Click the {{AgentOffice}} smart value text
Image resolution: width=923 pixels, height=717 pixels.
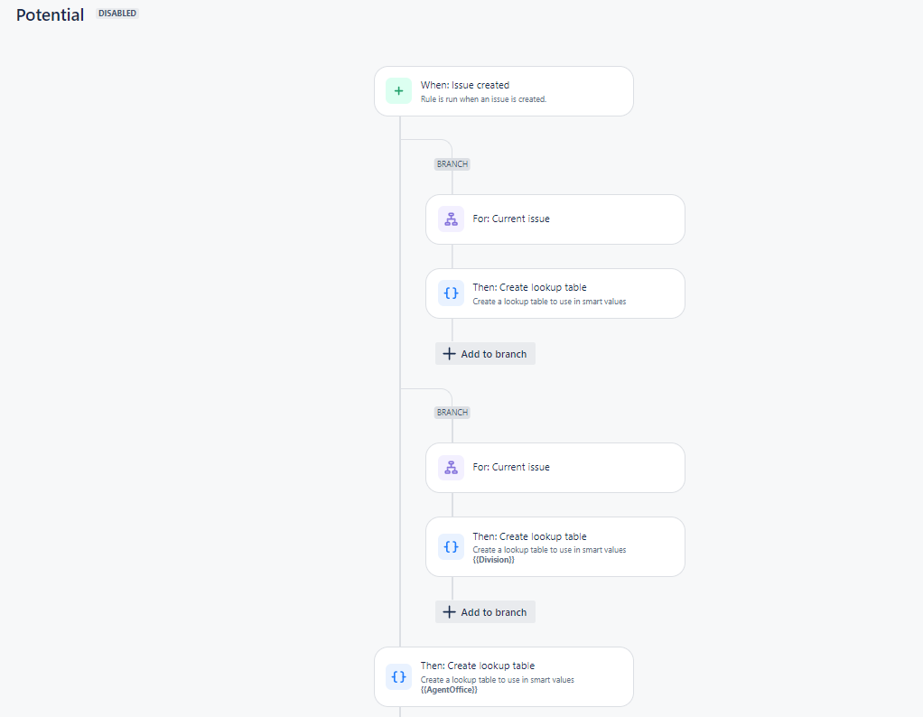[x=449, y=690]
